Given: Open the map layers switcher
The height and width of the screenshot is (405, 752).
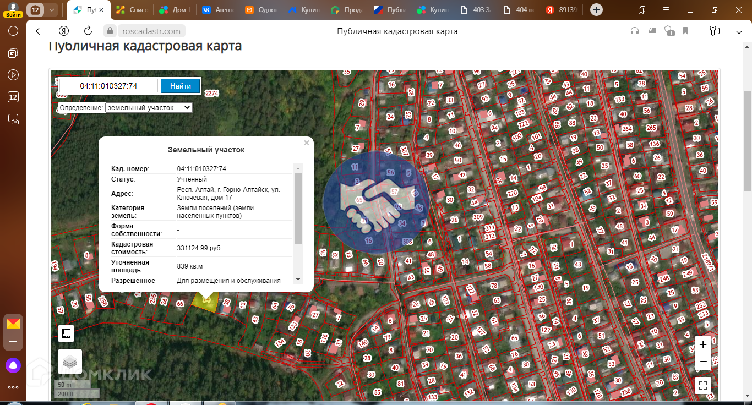Looking at the screenshot, I should tap(70, 362).
